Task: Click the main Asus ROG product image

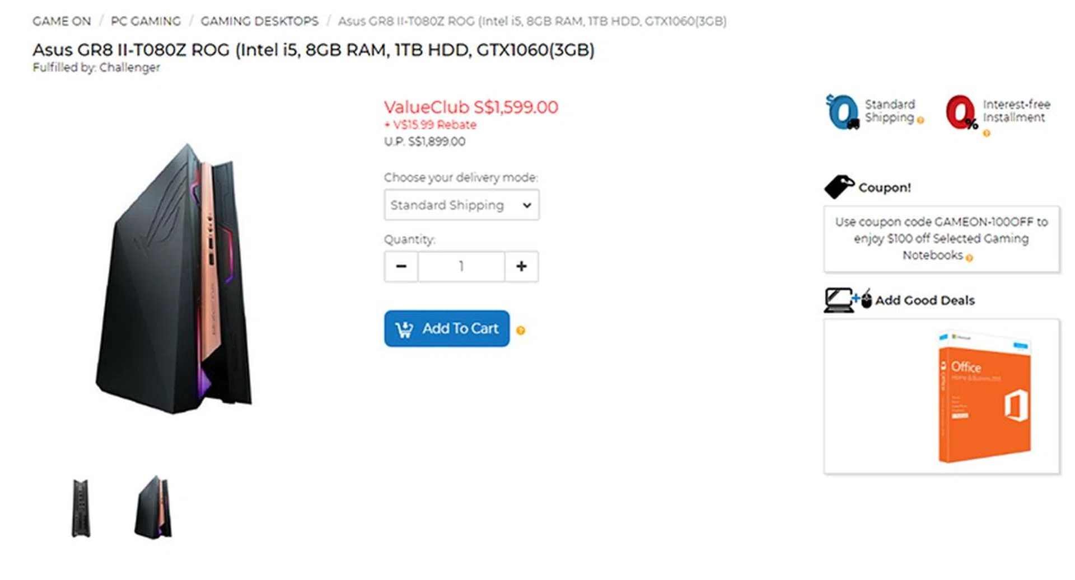Action: [x=174, y=279]
